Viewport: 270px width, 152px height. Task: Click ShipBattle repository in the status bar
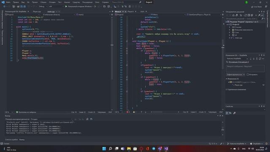point(256,144)
